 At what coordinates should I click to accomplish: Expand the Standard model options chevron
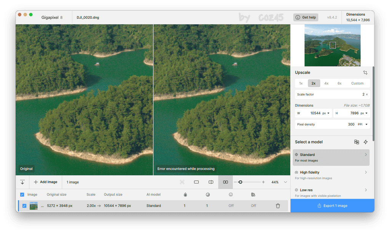[366, 155]
